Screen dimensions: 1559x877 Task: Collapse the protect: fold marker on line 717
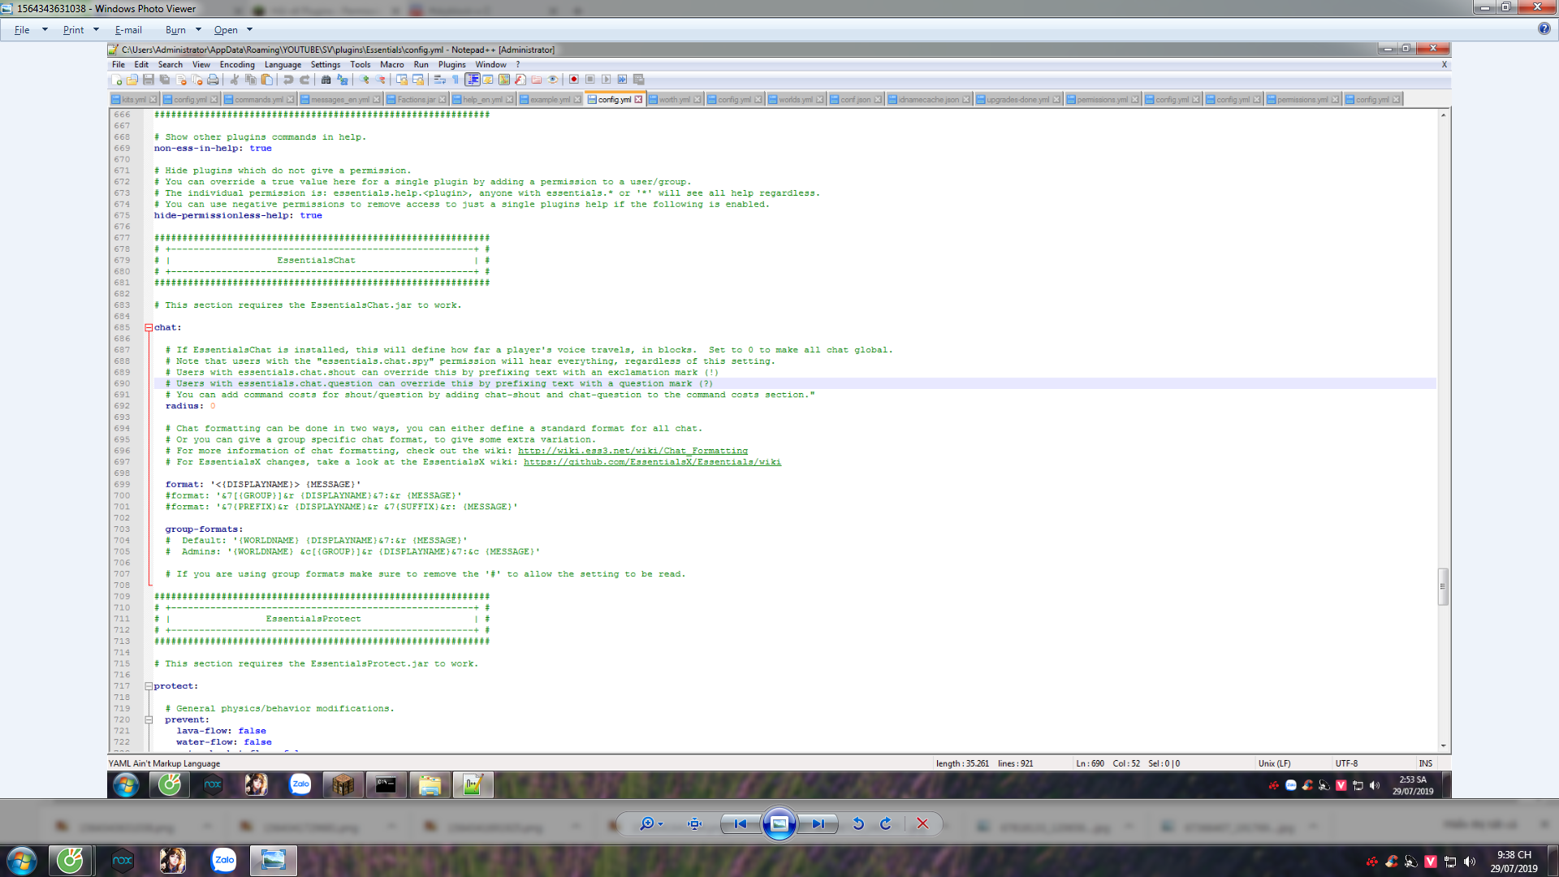(149, 686)
